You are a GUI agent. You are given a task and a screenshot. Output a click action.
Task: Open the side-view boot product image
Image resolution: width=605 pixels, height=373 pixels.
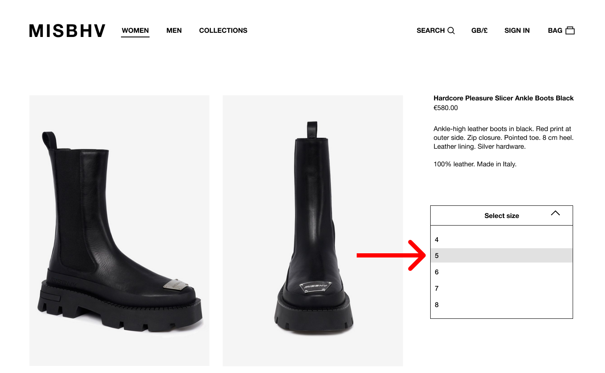pos(119,230)
